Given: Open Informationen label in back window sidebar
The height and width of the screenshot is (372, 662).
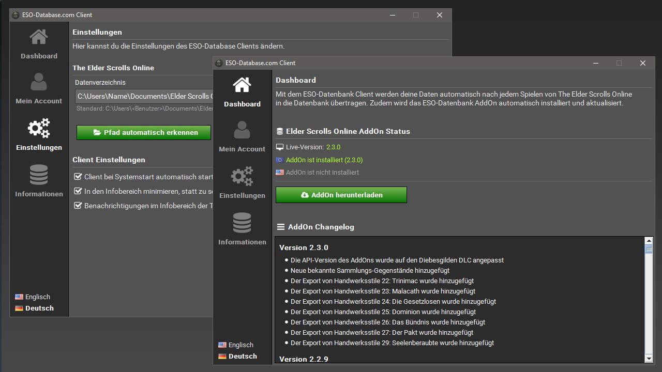Looking at the screenshot, I should [x=39, y=194].
